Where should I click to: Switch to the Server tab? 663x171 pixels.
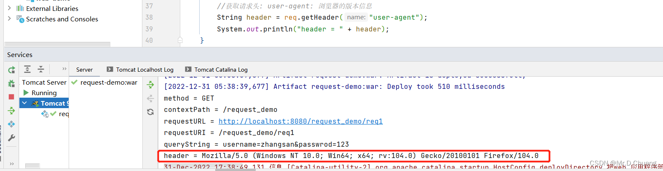(x=84, y=70)
